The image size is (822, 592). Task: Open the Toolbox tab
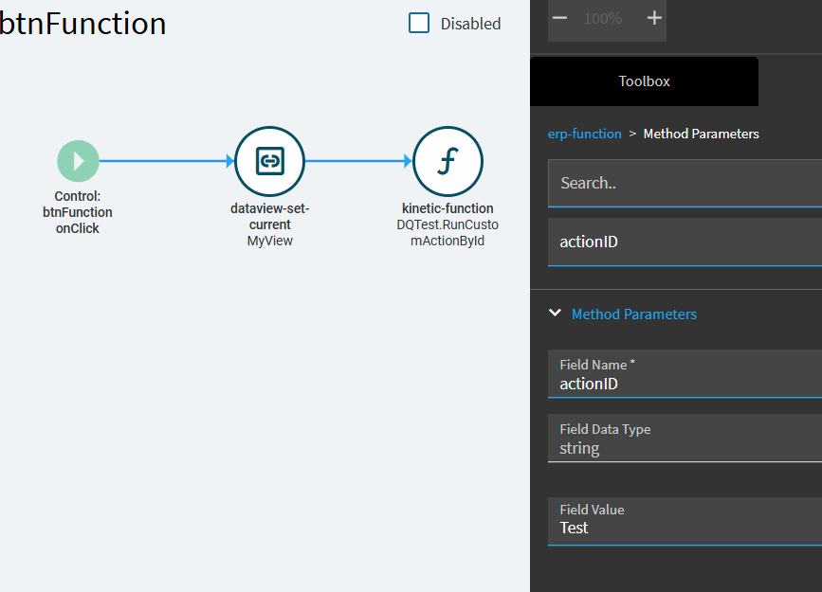click(x=645, y=81)
